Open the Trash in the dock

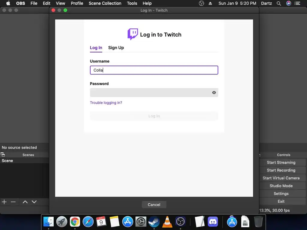point(258,222)
